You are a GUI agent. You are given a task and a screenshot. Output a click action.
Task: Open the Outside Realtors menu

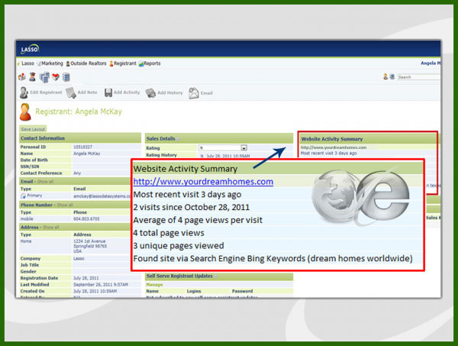(89, 63)
